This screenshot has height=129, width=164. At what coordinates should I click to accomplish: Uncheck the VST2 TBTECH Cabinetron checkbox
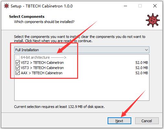click(x=18, y=63)
